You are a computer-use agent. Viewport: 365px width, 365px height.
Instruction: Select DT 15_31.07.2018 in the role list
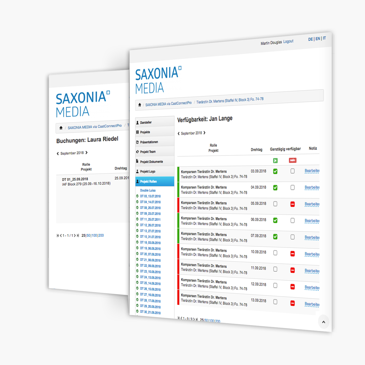(150, 237)
